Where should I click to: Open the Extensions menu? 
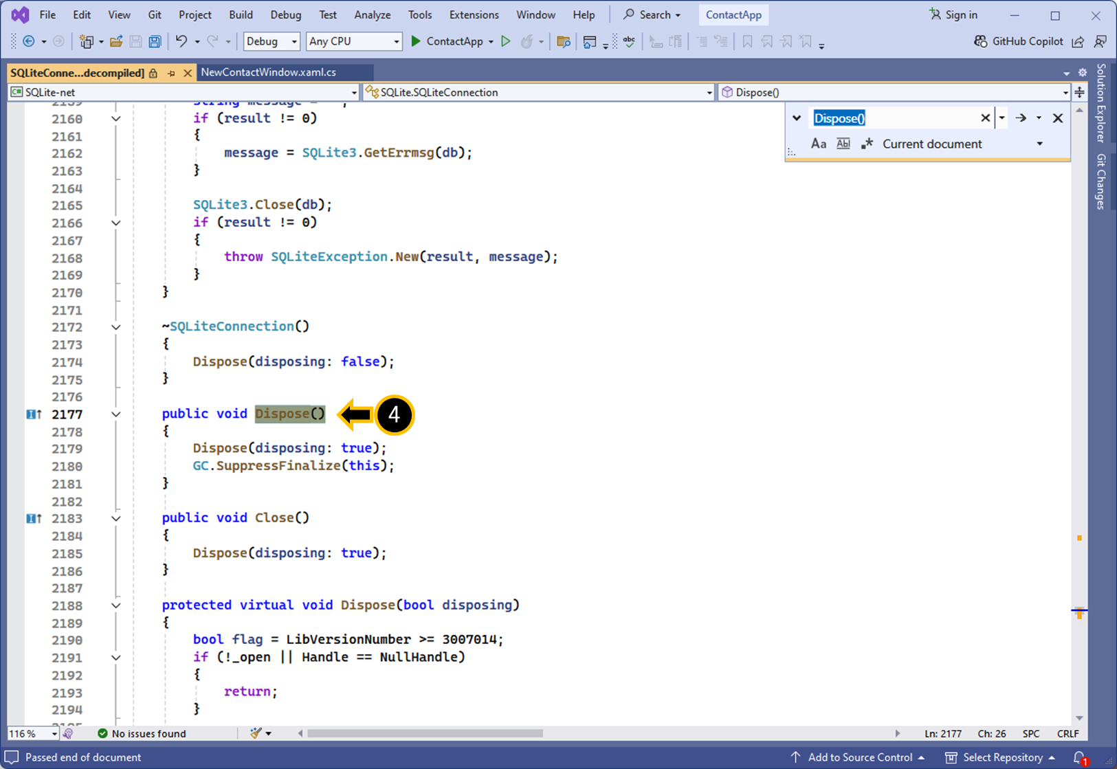pyautogui.click(x=474, y=14)
